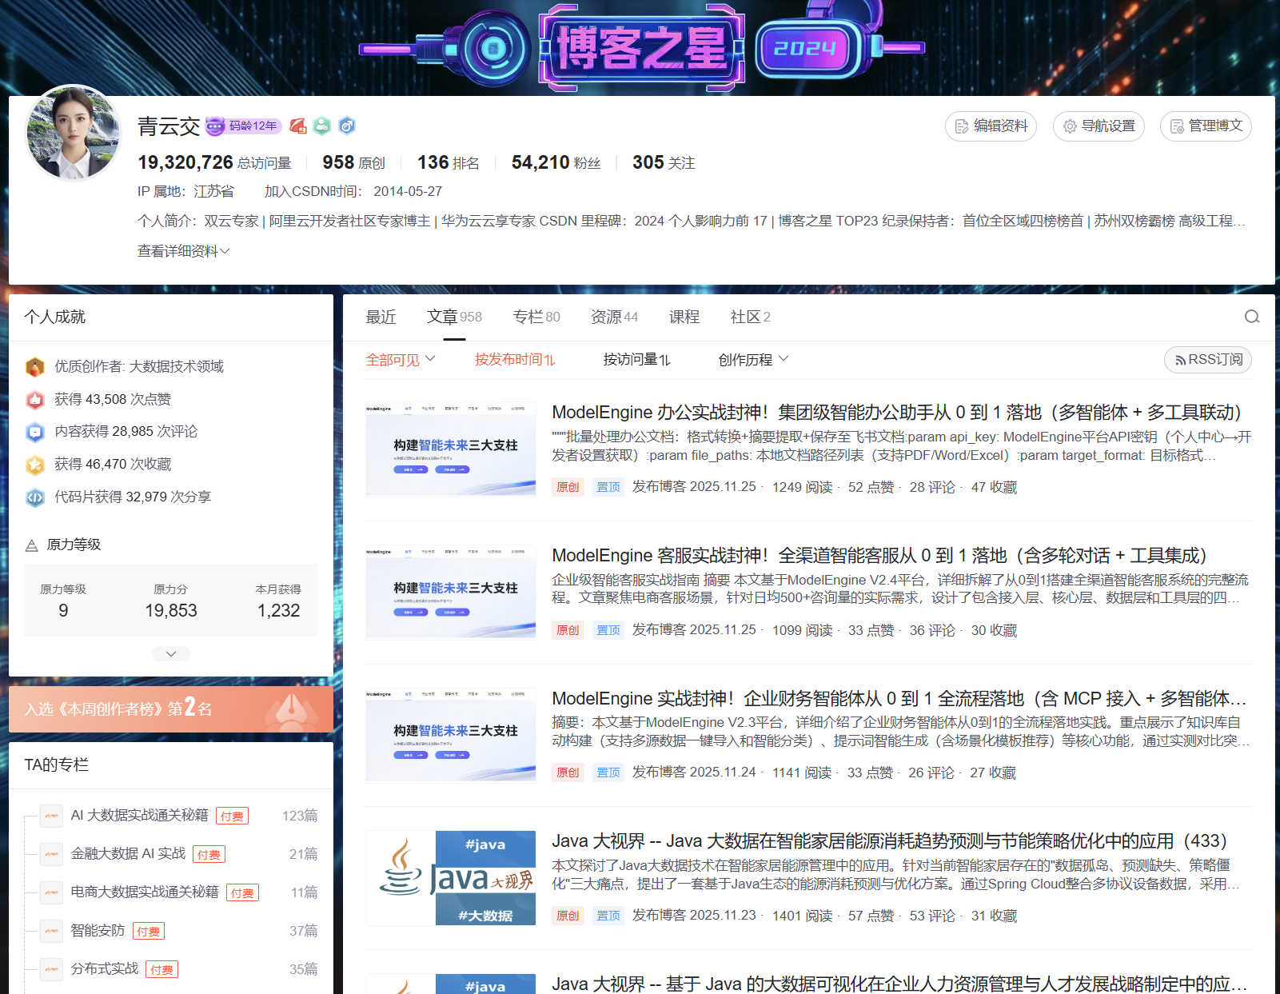Open 电商大数据实战通关秘籍 column
The image size is (1280, 994).
click(144, 892)
